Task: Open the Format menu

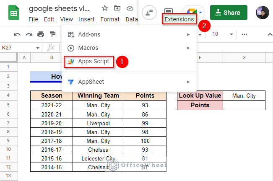Action: coord(110,19)
